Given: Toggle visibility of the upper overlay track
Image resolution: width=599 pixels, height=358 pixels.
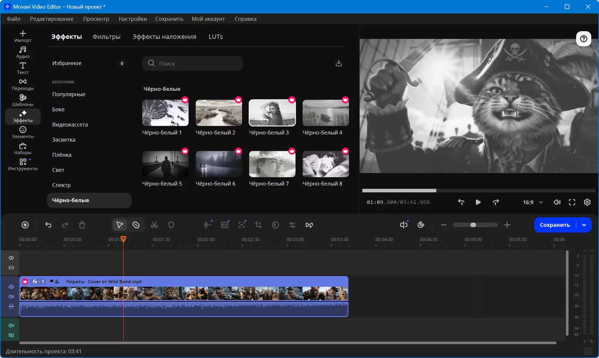Looking at the screenshot, I should [11, 258].
